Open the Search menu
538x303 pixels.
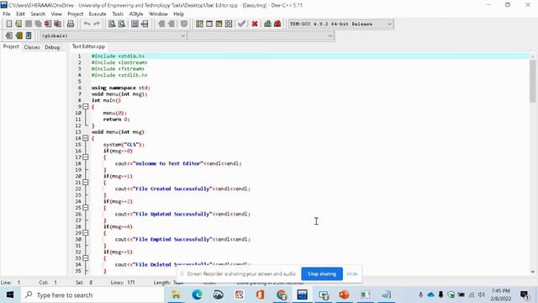[38, 14]
